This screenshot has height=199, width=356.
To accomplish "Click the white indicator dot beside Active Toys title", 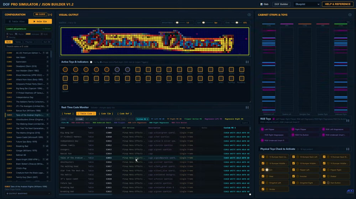I will point(91,62).
